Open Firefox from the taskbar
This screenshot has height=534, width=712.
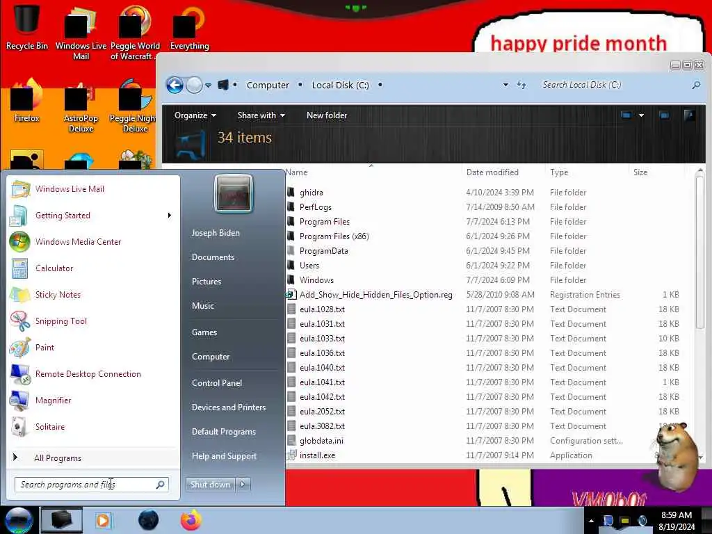pos(191,520)
